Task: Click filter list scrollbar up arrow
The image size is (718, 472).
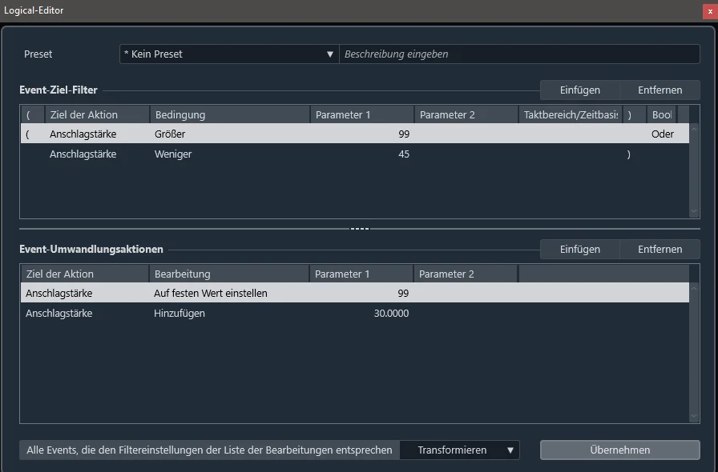Action: pos(694,130)
